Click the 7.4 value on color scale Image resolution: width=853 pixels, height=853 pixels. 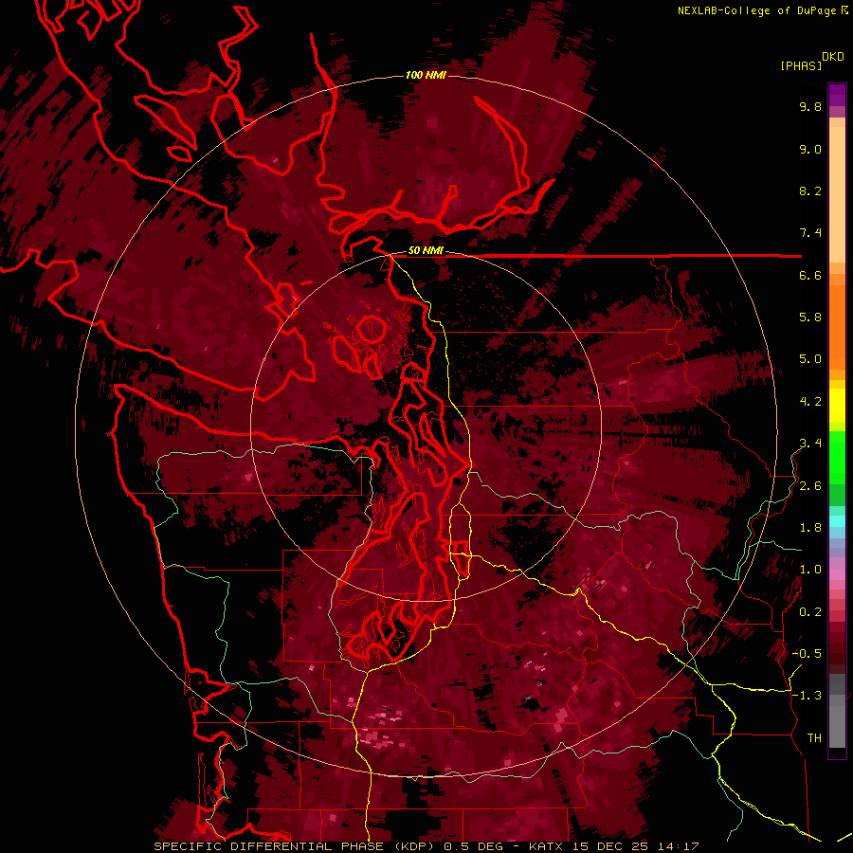click(x=810, y=233)
